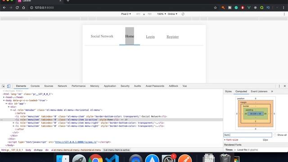Open the orange key extension
Image resolution: width=288 pixels, height=162 pixels.
click(x=223, y=8)
